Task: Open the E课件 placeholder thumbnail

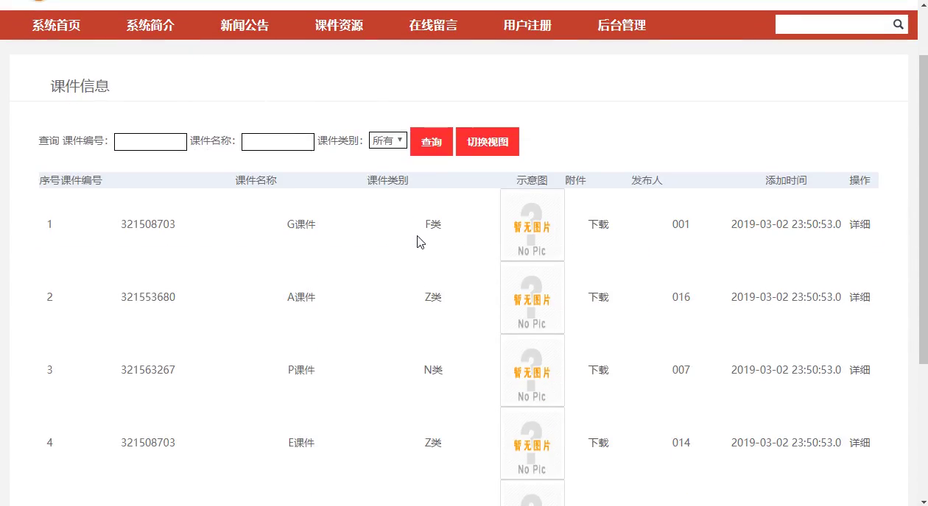Action: click(x=532, y=443)
